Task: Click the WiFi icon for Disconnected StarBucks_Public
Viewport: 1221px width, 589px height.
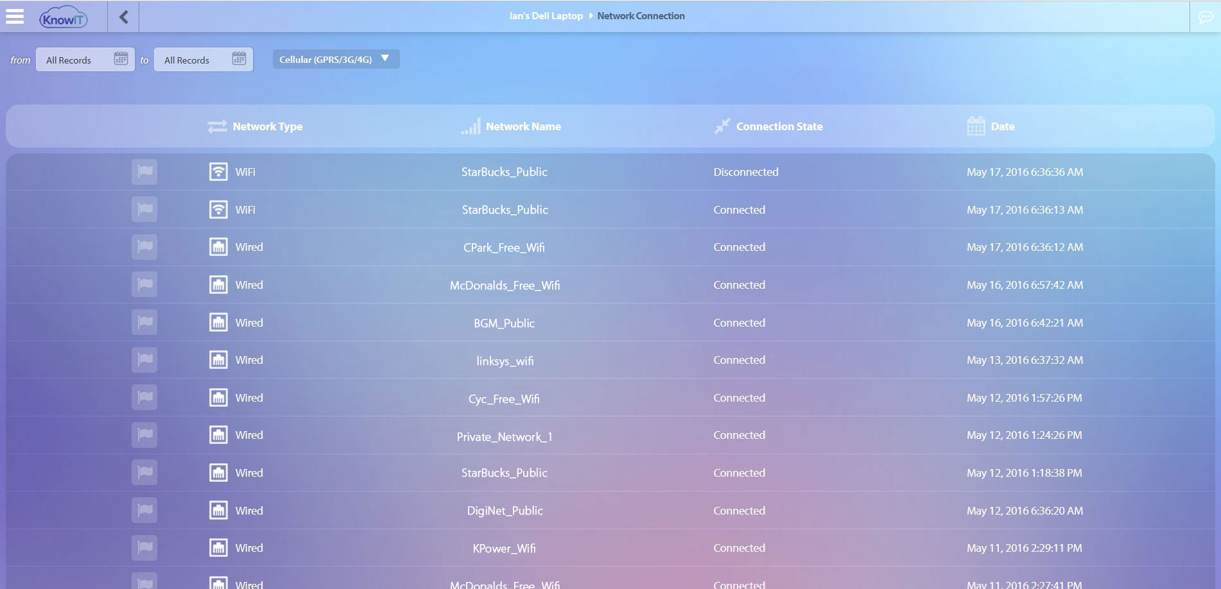Action: [218, 172]
